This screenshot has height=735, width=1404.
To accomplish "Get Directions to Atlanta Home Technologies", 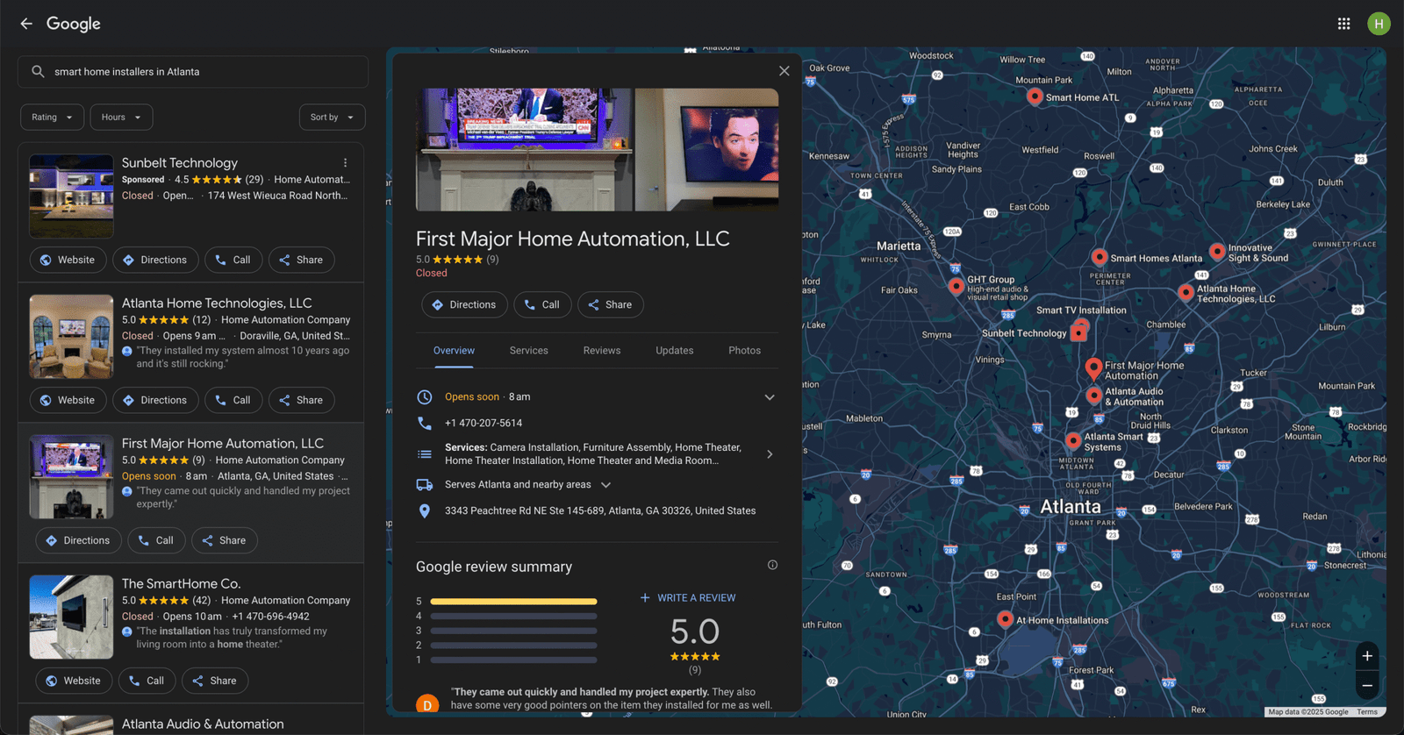I will click(154, 400).
